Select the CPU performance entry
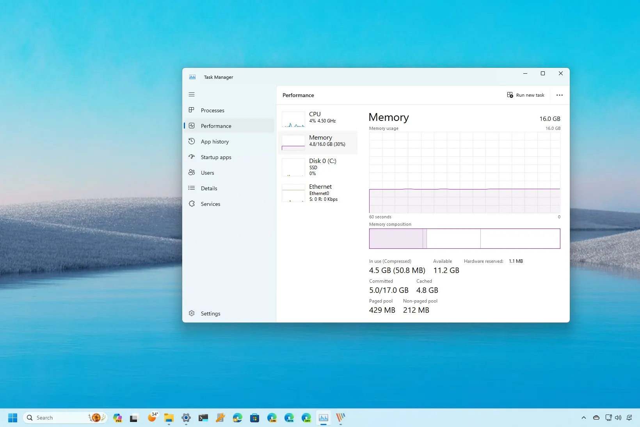This screenshot has height=427, width=640. 318,119
